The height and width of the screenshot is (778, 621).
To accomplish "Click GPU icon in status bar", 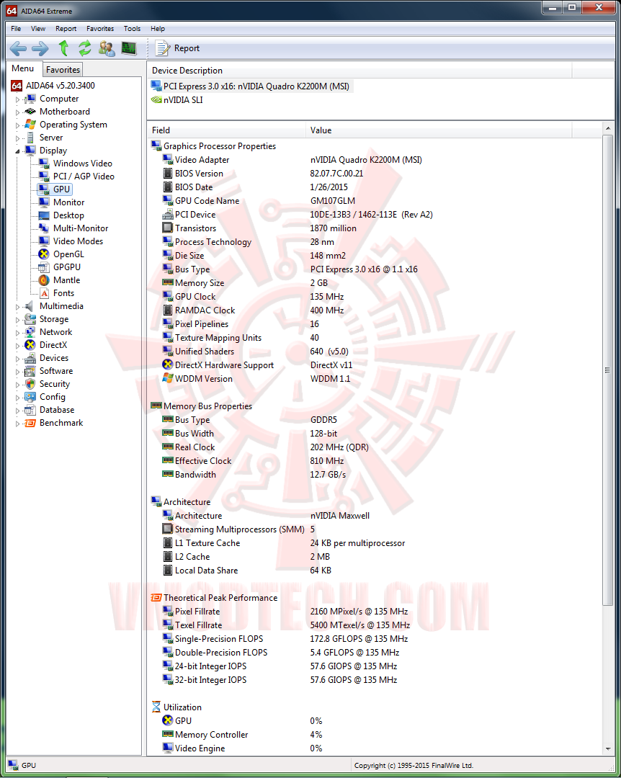I will (13, 764).
